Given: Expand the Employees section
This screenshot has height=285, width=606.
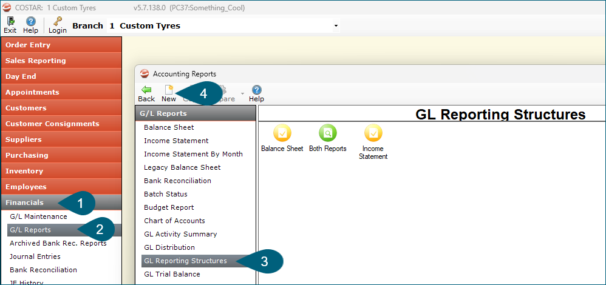Looking at the screenshot, I should 61,187.
